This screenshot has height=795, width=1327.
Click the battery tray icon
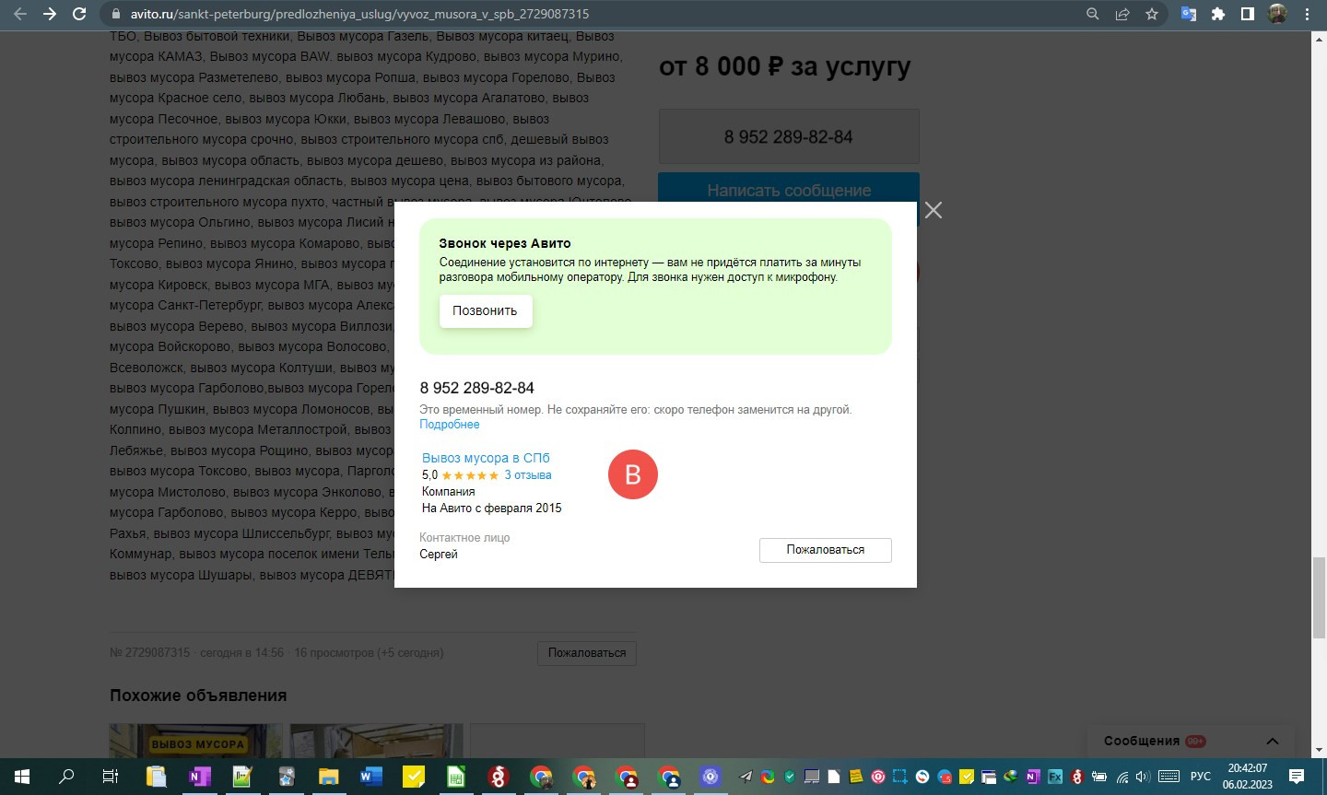pos(1099,777)
